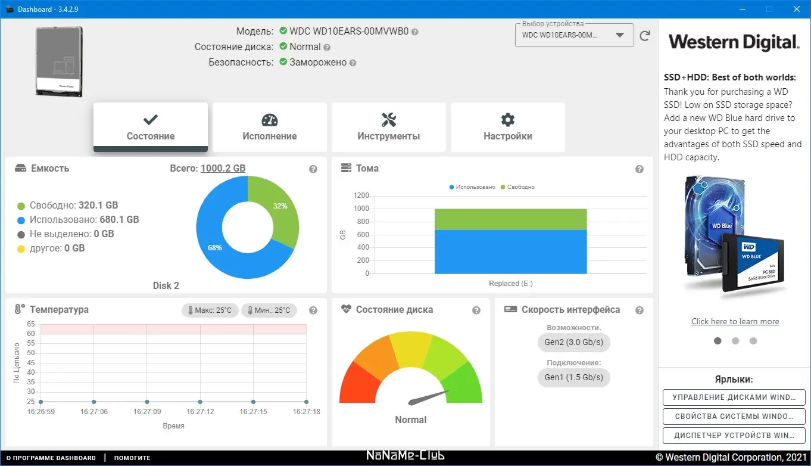Click the Dashboard app icon in title bar
Image resolution: width=811 pixels, height=466 pixels.
[x=10, y=10]
